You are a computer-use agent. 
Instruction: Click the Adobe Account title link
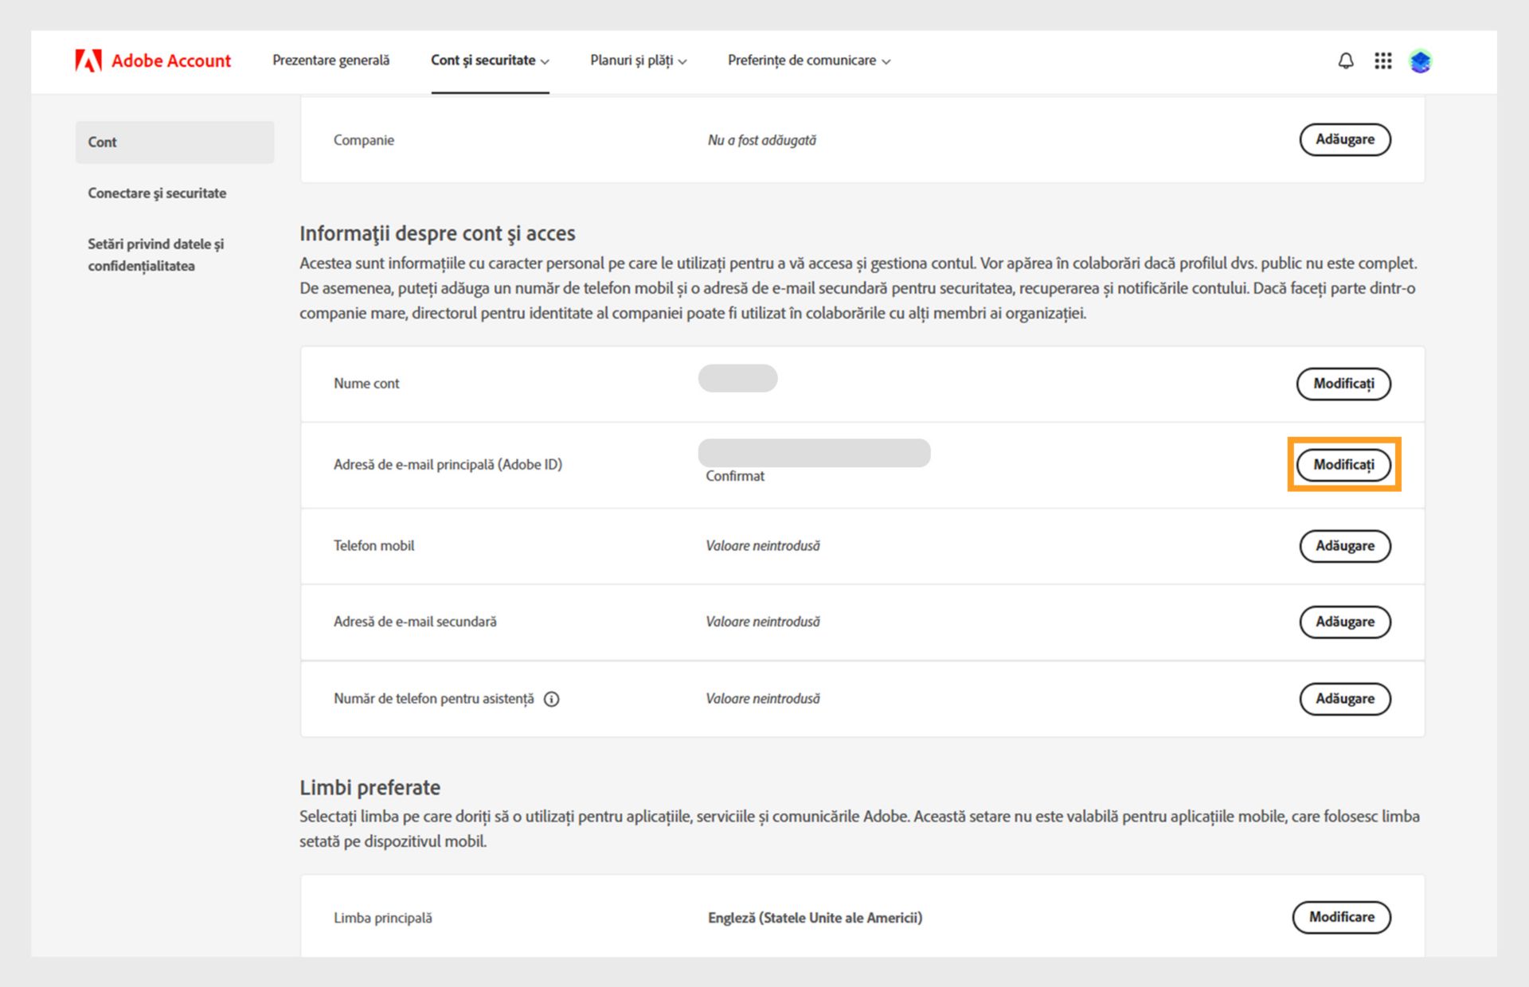click(x=171, y=60)
